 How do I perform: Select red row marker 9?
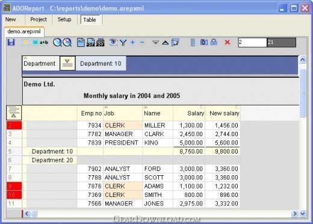(14, 186)
